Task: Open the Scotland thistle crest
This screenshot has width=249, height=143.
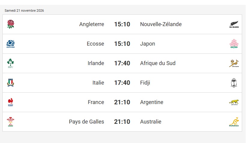Action: click(11, 44)
